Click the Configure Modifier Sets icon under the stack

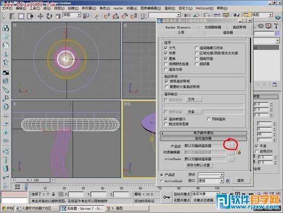coord(275,85)
